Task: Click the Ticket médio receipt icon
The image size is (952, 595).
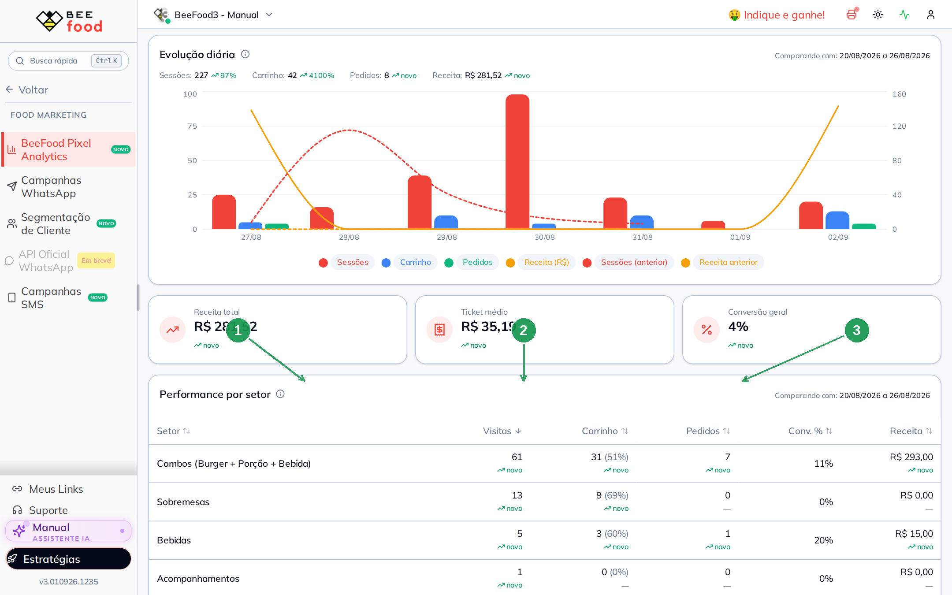Action: [439, 329]
